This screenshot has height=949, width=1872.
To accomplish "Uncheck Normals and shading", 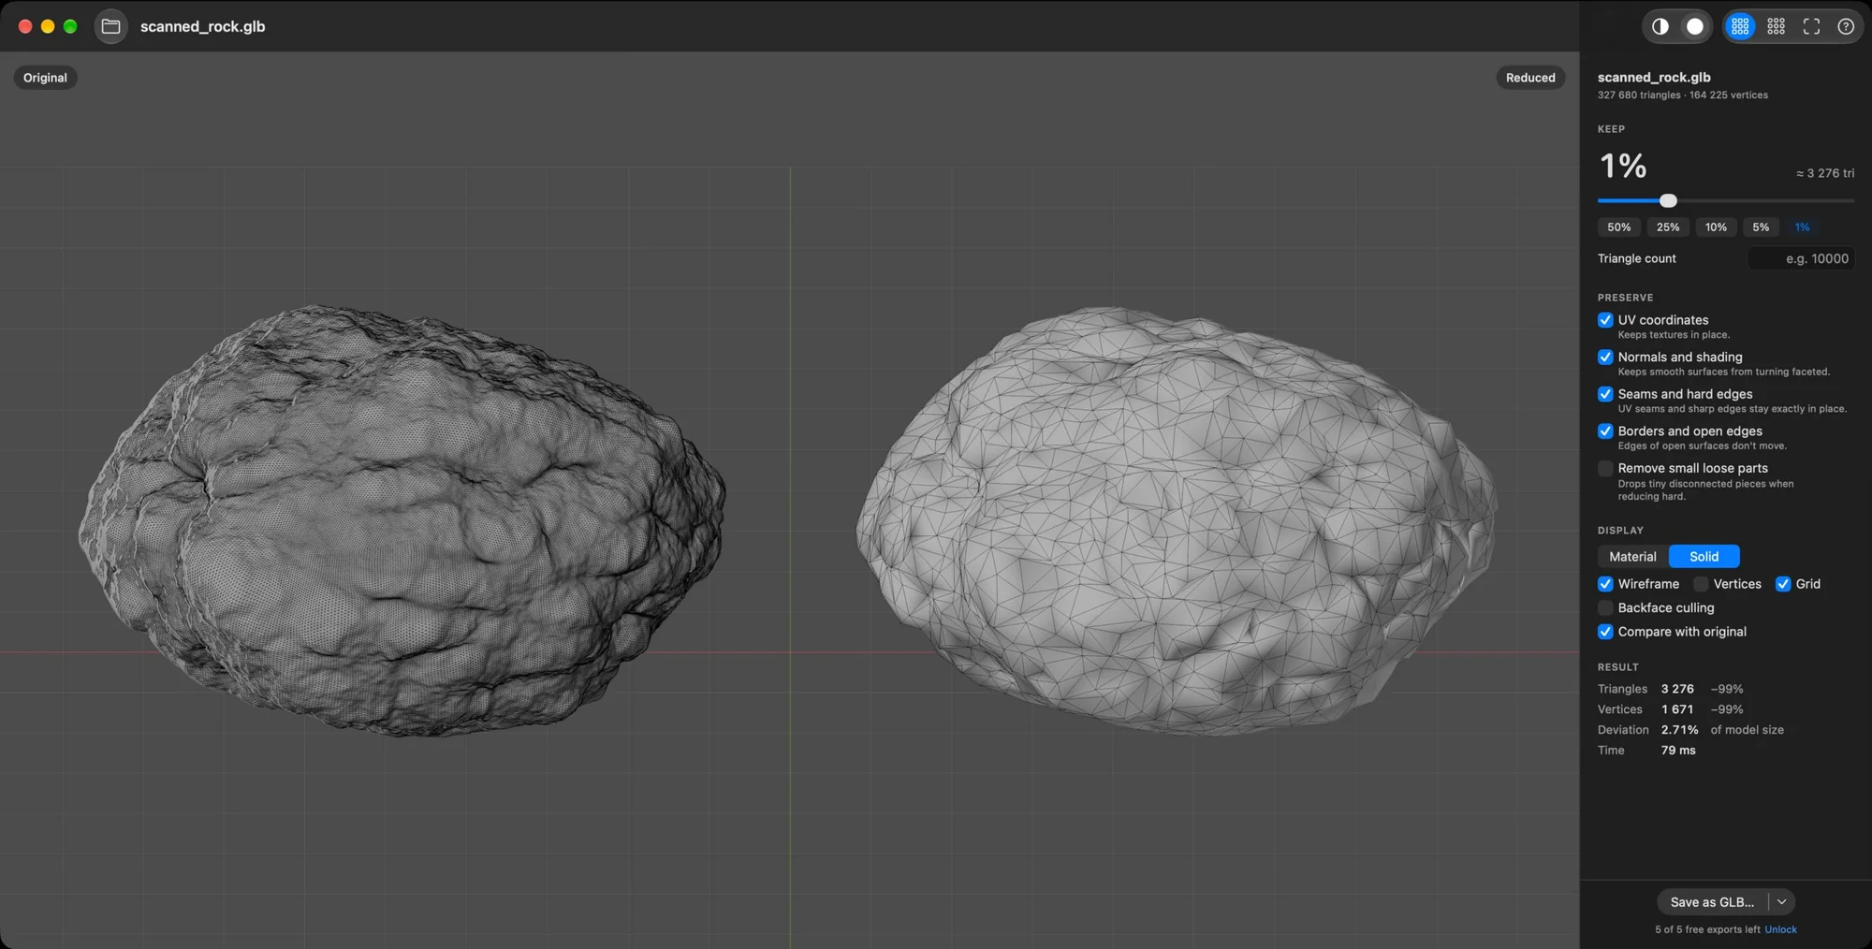I will pyautogui.click(x=1605, y=358).
